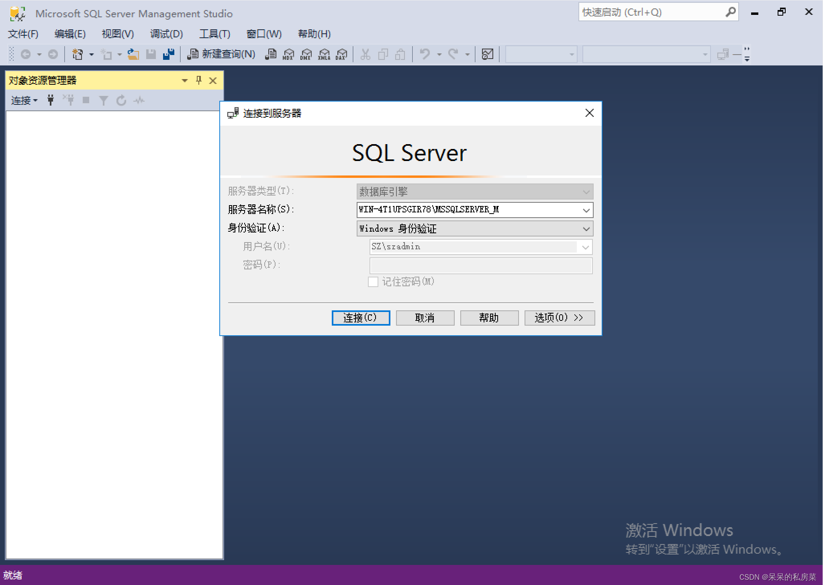The image size is (823, 585).
Task: Click the Paste toolbar icon
Action: (x=400, y=54)
